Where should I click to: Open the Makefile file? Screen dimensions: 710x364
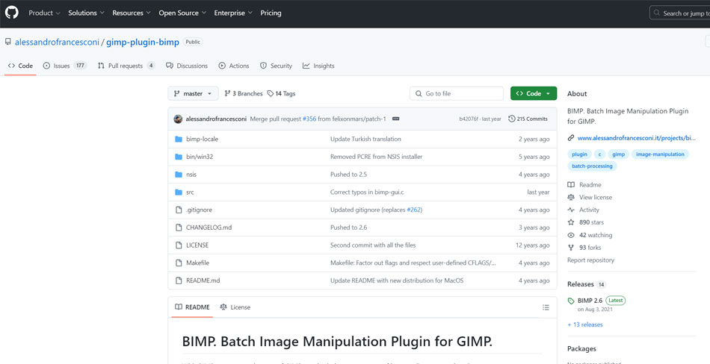[197, 263]
